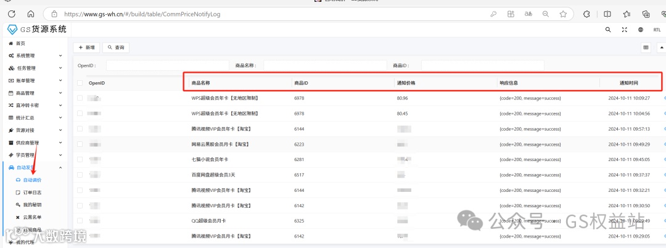666x248 pixels.
Task: Expand the 供应商管理 menu chevron
Action: pos(60,143)
